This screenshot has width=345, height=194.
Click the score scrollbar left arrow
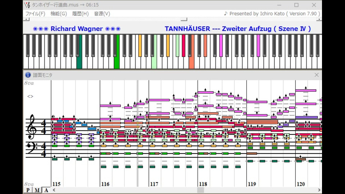(x=54, y=190)
